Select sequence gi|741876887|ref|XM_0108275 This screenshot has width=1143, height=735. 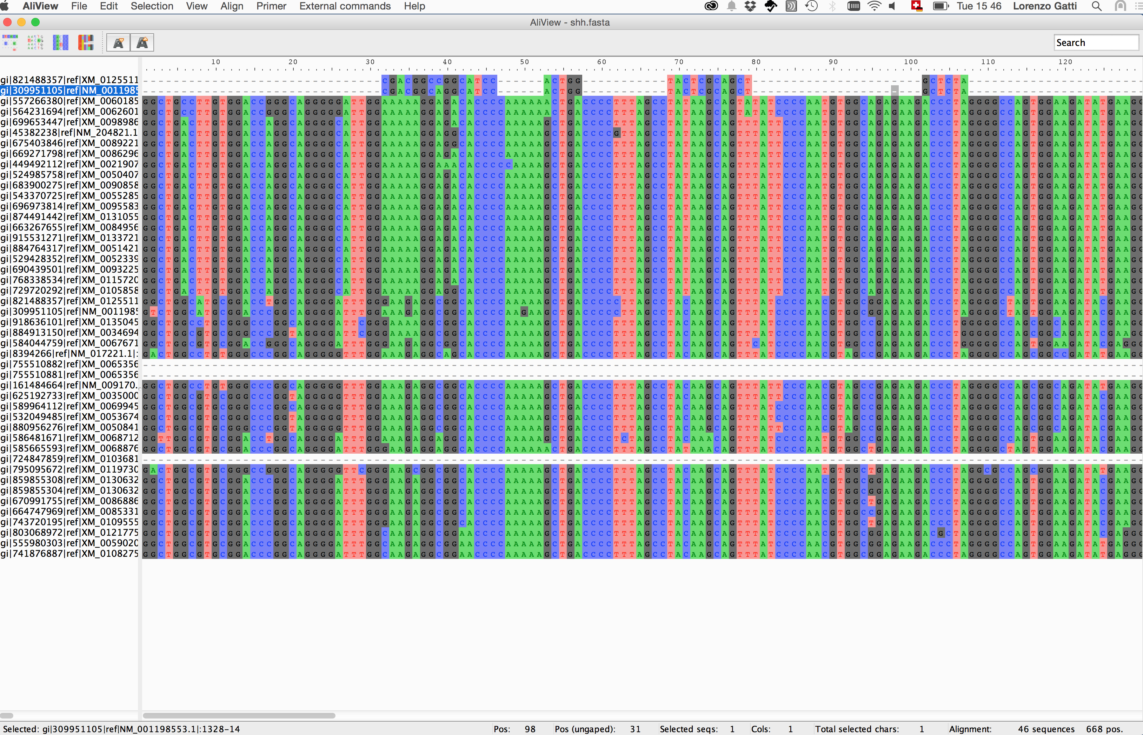coord(69,554)
